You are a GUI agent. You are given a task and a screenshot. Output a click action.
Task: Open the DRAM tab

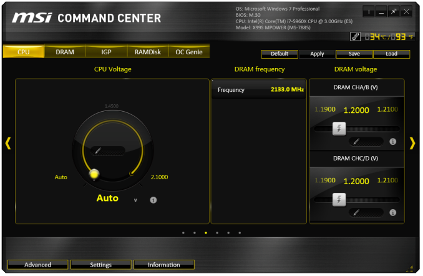[65, 51]
